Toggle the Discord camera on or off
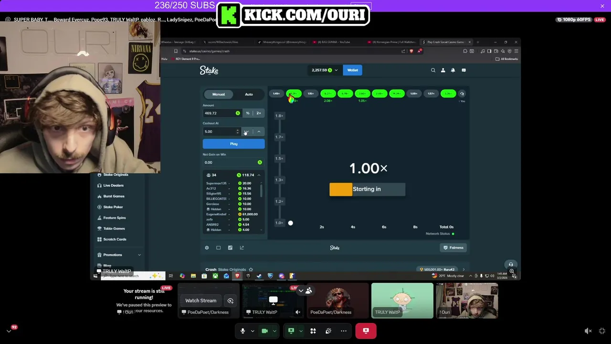The image size is (611, 344). click(264, 331)
